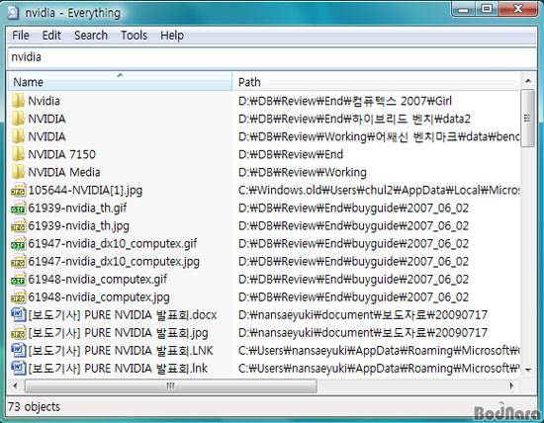Select the file name 61948-nvidia_computex.gif

pos(98,279)
